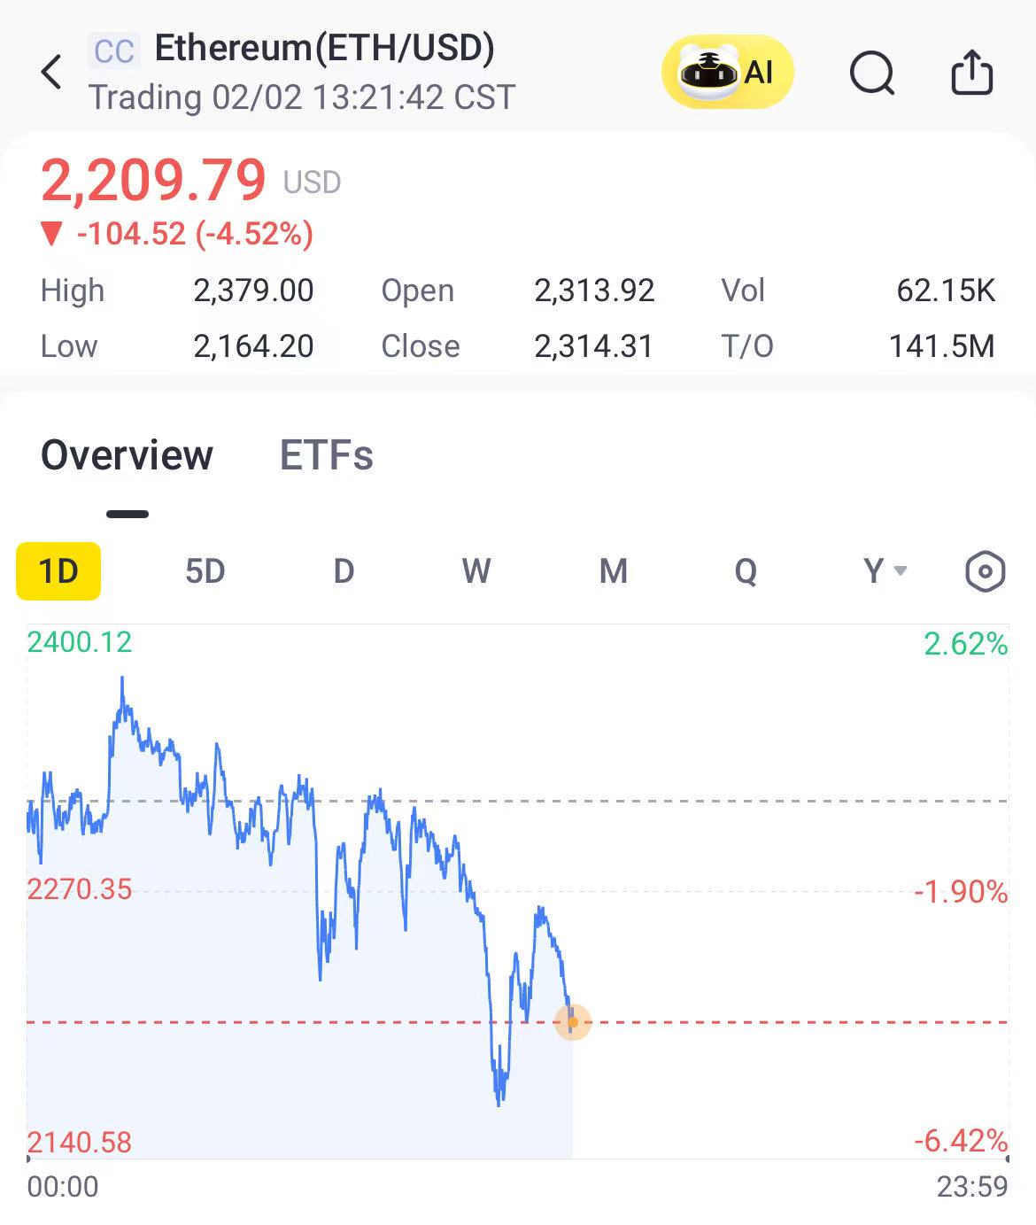Switch chart to D daily period

pyautogui.click(x=344, y=571)
